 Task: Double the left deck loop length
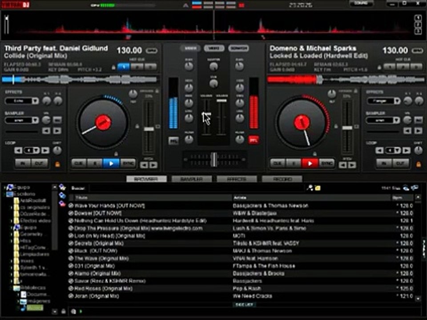45,150
